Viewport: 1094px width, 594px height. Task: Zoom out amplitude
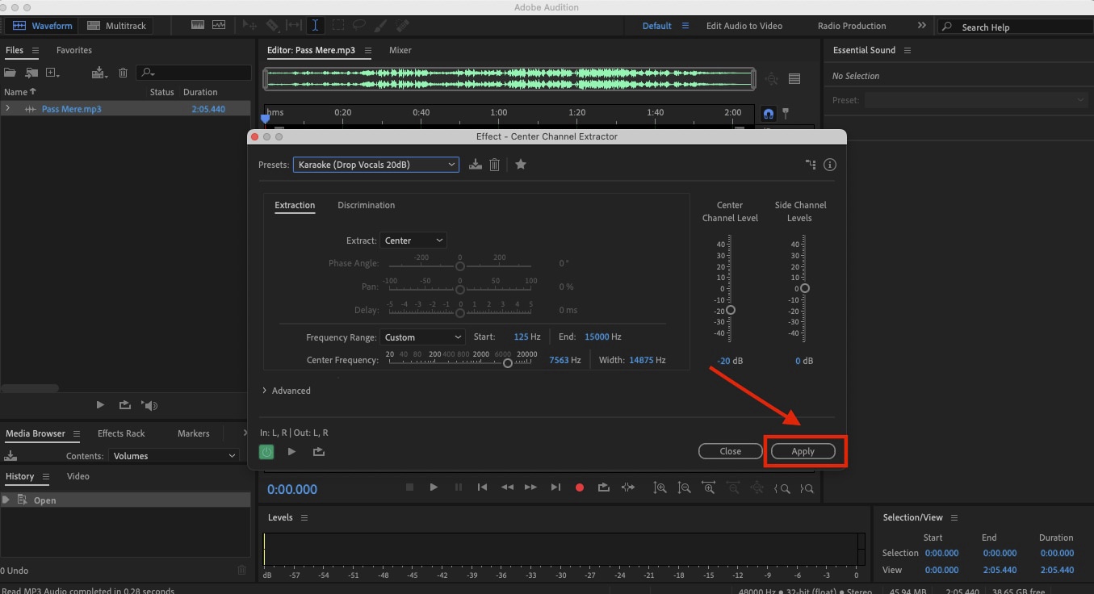(684, 488)
